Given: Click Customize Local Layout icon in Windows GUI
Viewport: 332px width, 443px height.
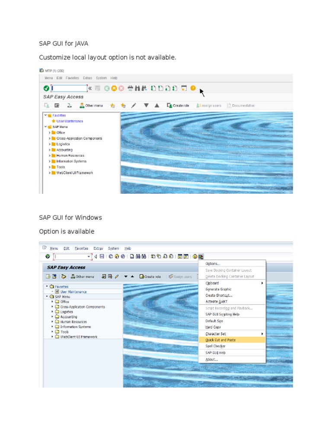Looking at the screenshot, I should click(x=201, y=257).
